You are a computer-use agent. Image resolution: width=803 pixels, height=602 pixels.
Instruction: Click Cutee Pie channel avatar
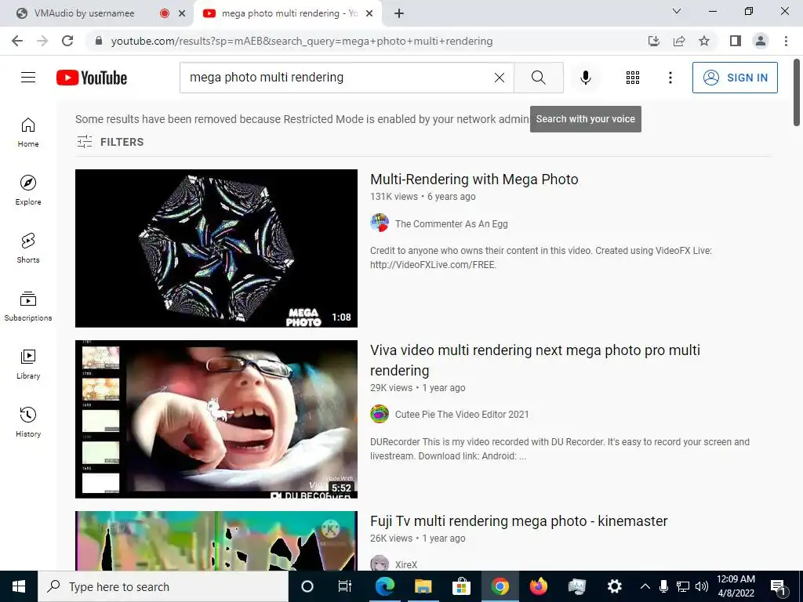tap(380, 414)
